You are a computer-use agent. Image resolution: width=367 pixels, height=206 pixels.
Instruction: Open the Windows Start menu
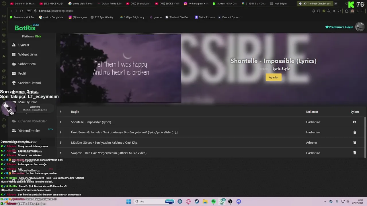128,201
